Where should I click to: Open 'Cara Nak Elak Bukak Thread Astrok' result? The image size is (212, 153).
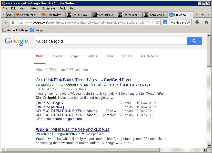[x=85, y=80]
